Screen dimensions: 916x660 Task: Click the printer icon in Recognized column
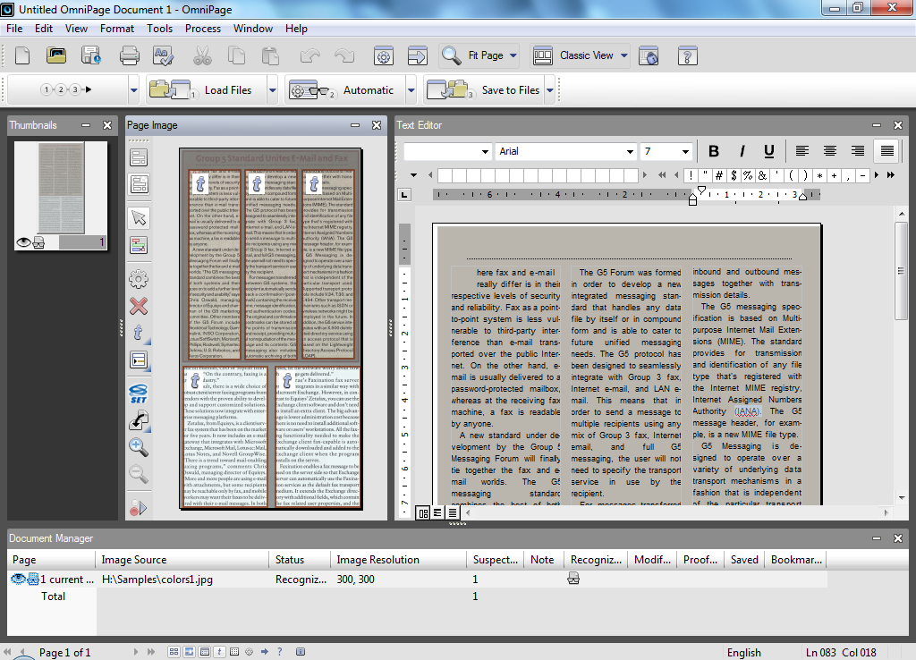point(573,579)
